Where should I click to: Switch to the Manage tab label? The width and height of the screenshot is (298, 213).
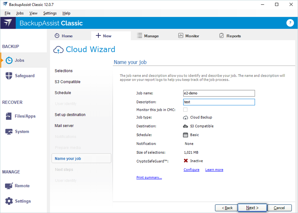coord(151,36)
